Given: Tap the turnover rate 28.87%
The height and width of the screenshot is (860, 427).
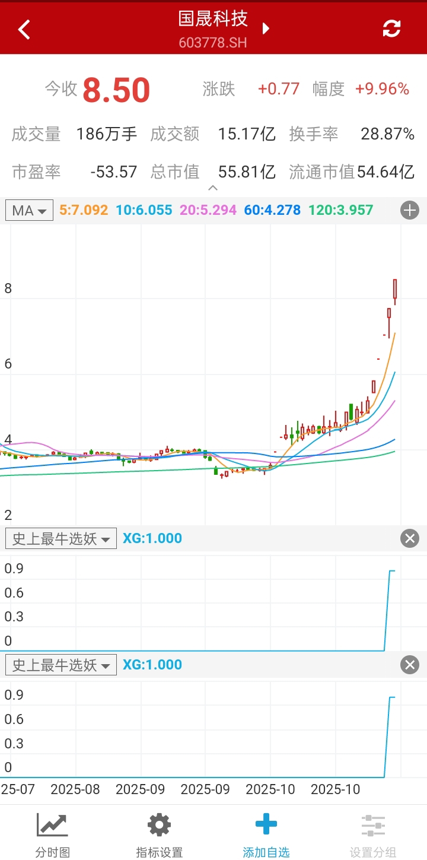Looking at the screenshot, I should (388, 134).
